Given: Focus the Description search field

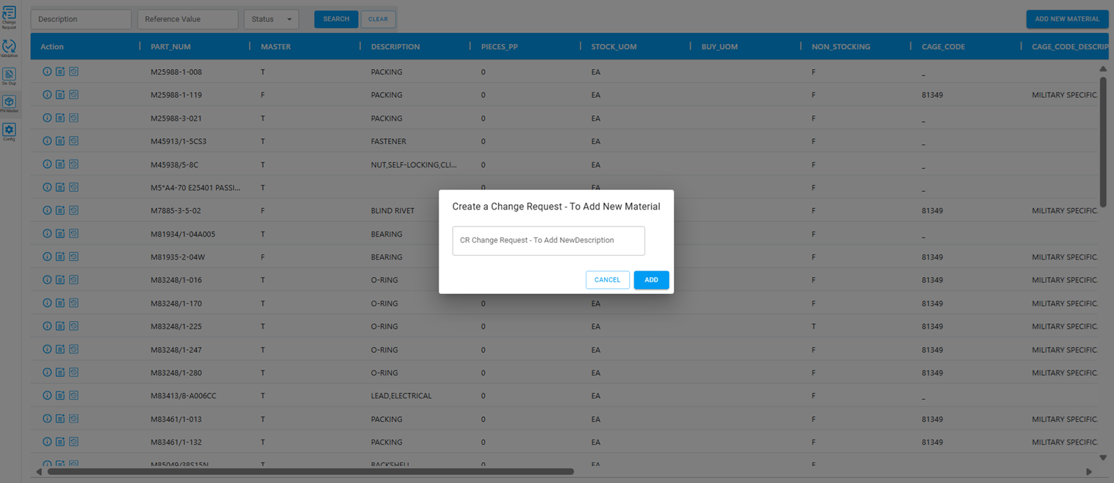Looking at the screenshot, I should [x=81, y=19].
